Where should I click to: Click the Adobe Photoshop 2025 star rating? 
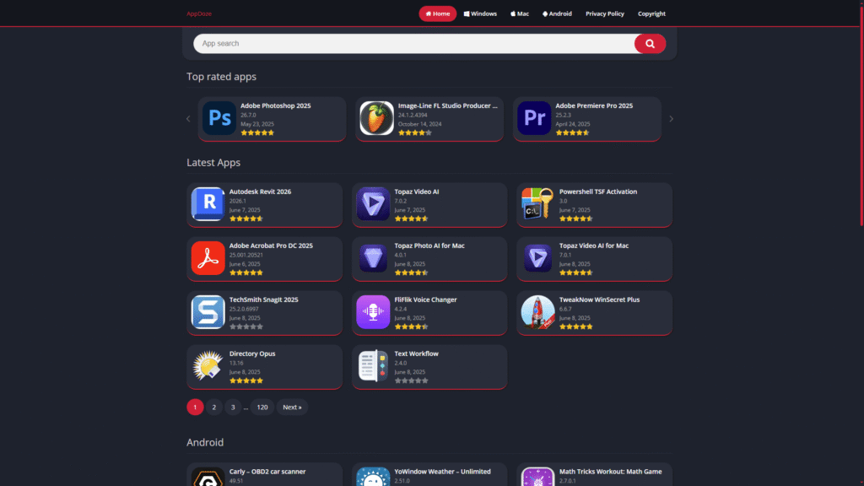click(257, 132)
